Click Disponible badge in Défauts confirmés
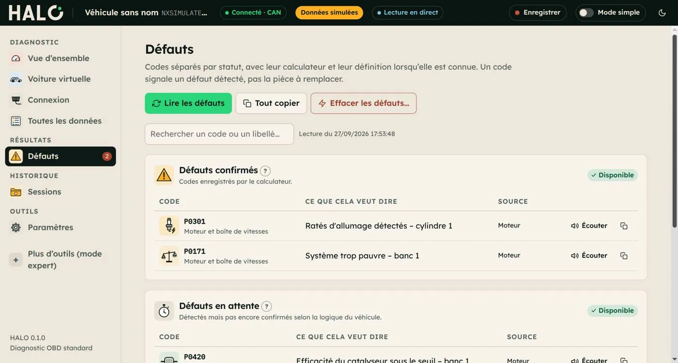This screenshot has width=678, height=363. pos(613,175)
